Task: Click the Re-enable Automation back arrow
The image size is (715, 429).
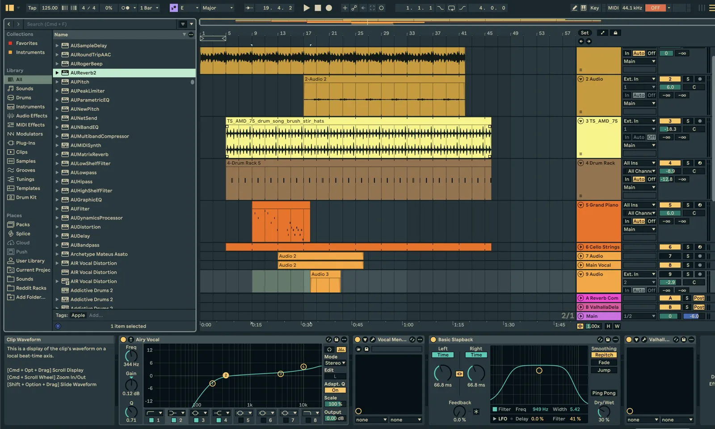Action: (x=363, y=8)
